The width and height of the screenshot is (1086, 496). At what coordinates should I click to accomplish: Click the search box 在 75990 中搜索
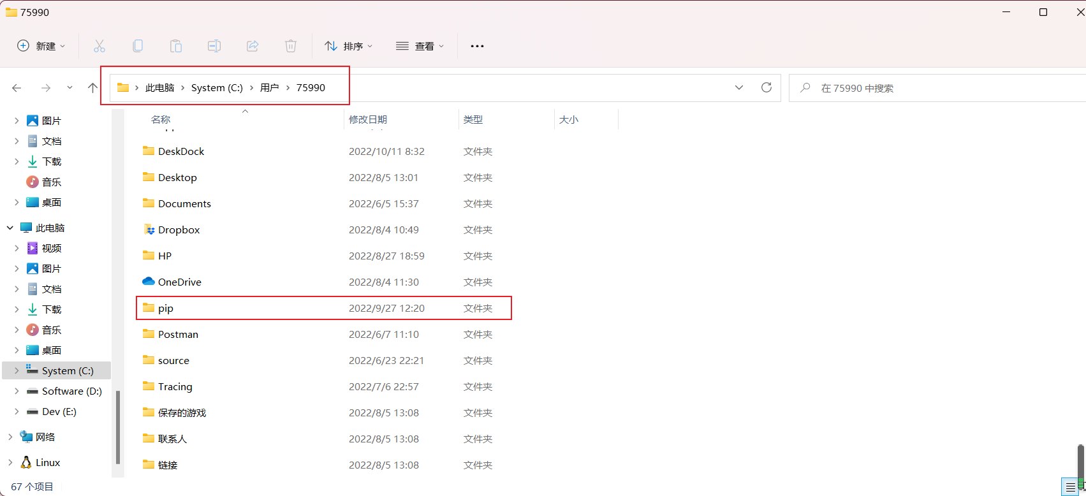[937, 88]
